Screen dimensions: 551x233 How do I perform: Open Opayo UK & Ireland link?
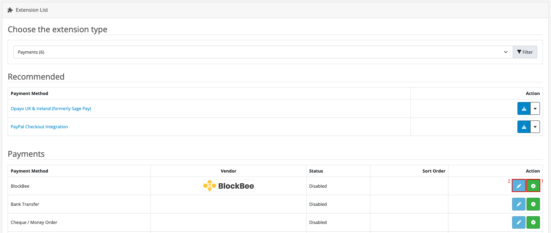[51, 108]
